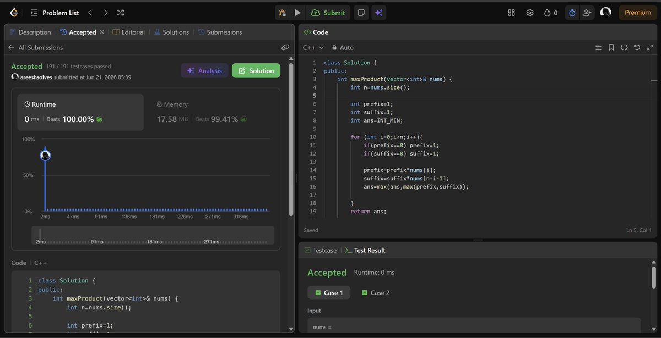The image size is (661, 338).
Task: Click the runtime range selector below chart
Action: (x=153, y=235)
